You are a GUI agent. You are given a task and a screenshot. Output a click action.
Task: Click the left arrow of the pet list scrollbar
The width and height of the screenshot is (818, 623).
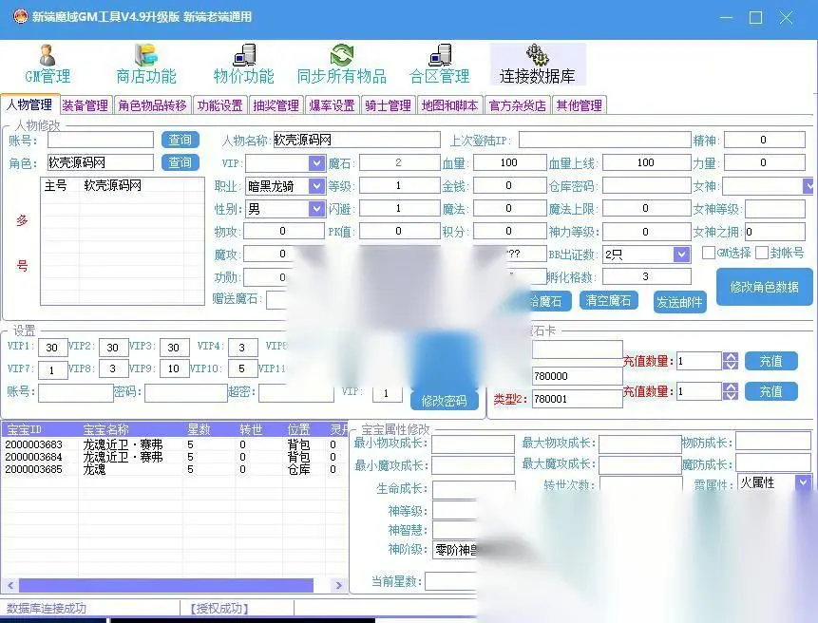point(10,585)
